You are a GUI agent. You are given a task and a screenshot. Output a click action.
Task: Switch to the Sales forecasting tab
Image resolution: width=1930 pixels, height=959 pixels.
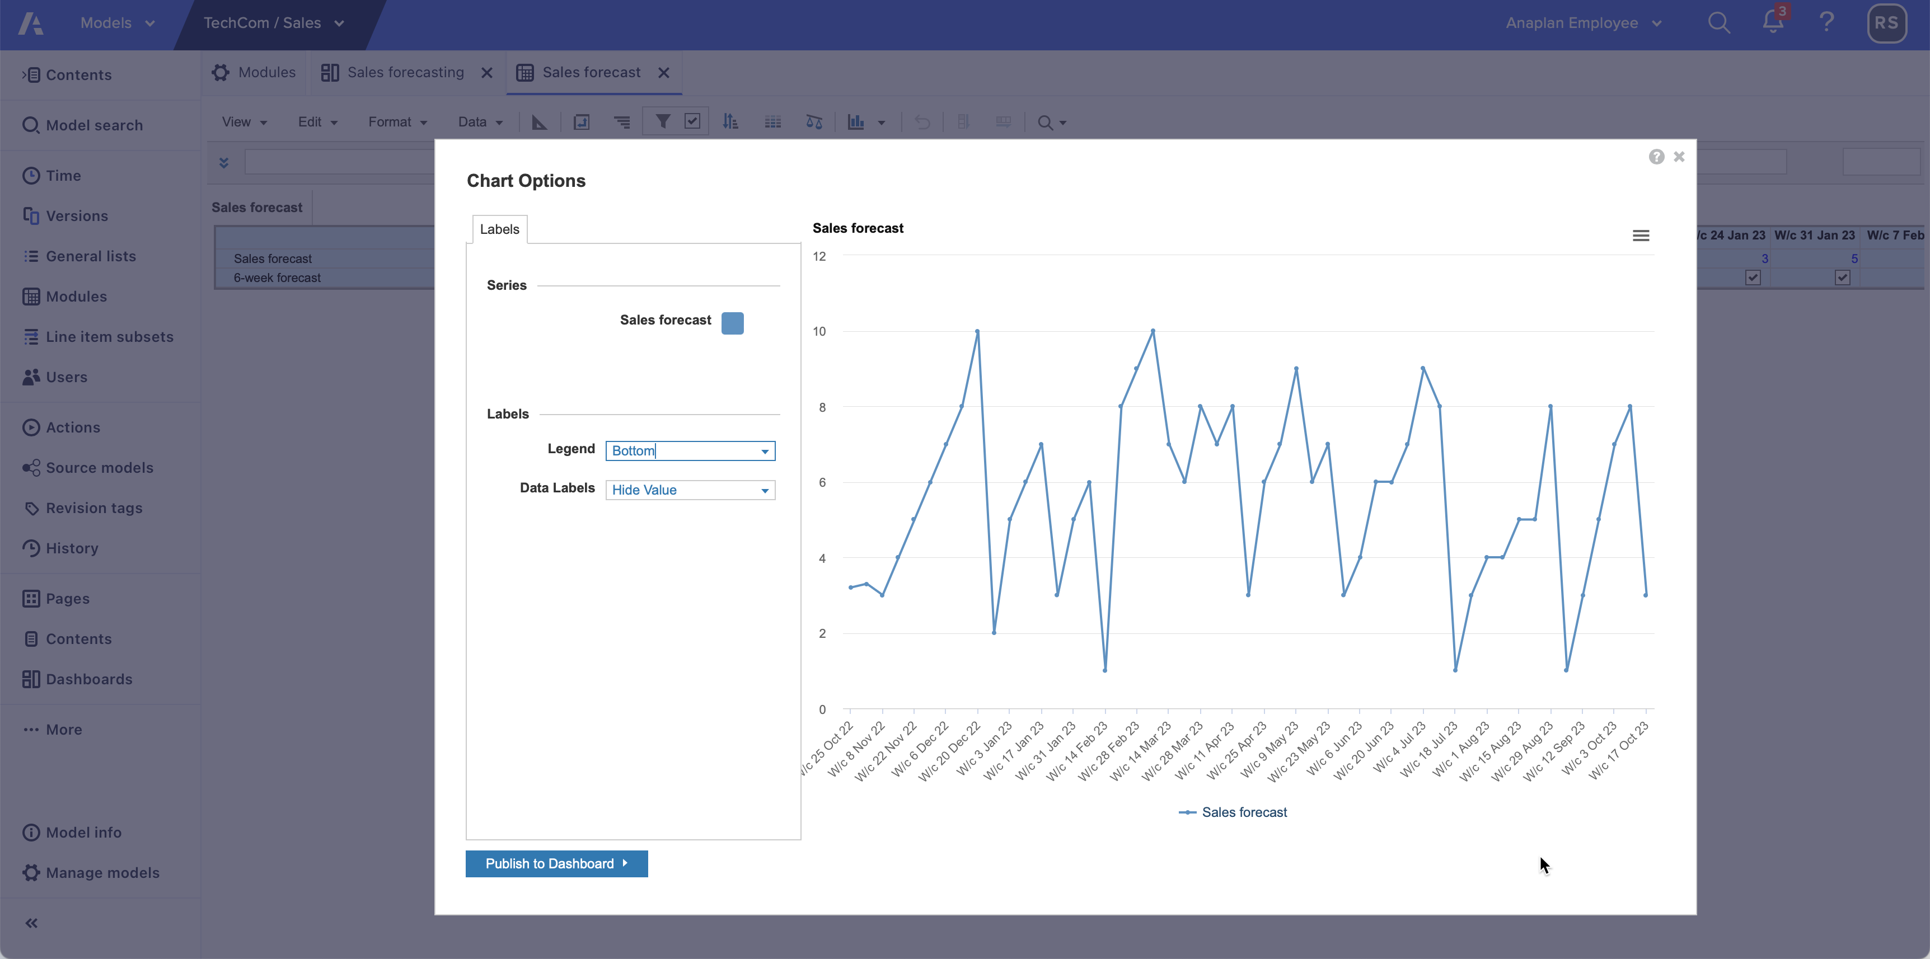pos(405,73)
